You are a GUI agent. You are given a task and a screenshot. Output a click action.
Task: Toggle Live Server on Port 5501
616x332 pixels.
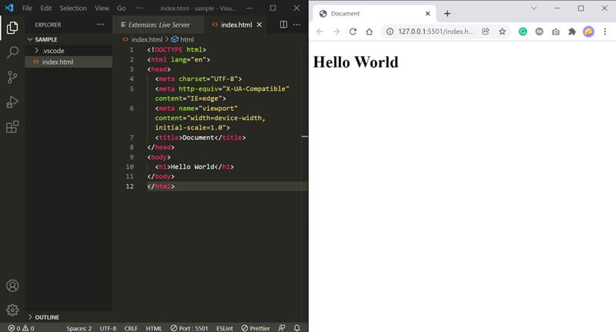pos(189,327)
